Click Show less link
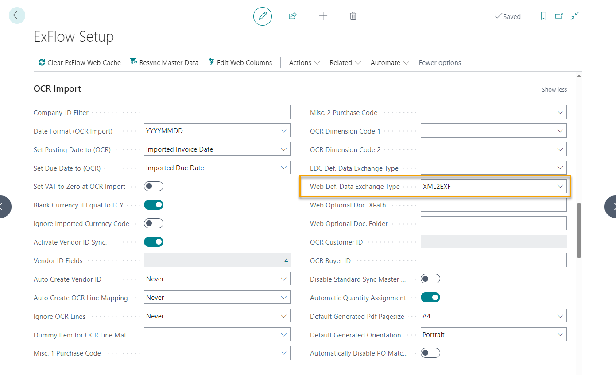This screenshot has width=616, height=375. [x=554, y=89]
